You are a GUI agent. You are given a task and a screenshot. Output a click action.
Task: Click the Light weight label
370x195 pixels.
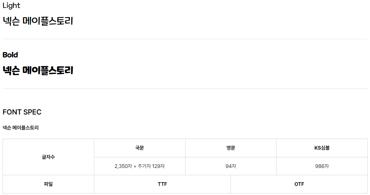[x=11, y=6]
